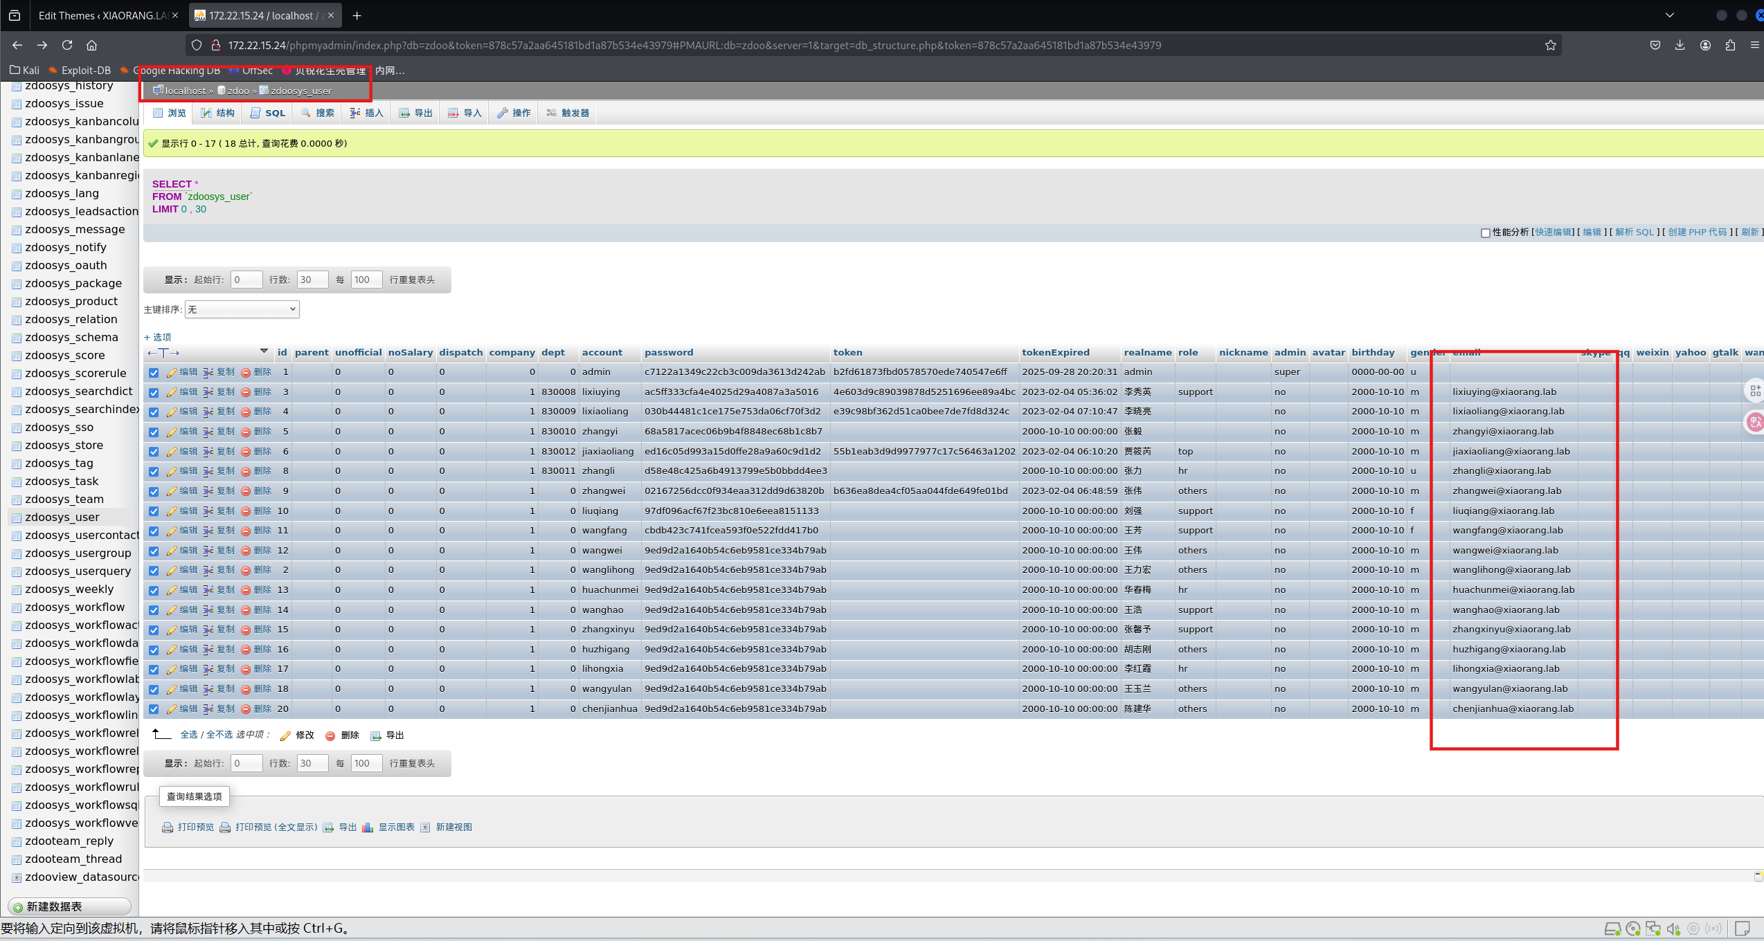Screen dimensions: 1764x941
Task: Click the browser home icon
Action: coord(91,45)
